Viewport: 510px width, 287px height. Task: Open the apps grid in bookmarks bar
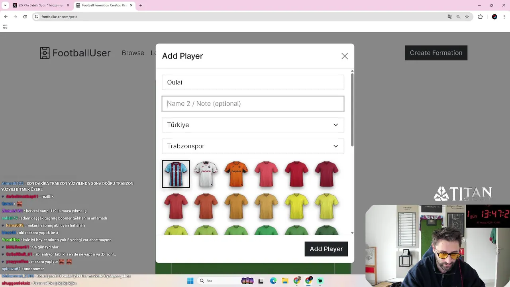point(5,27)
